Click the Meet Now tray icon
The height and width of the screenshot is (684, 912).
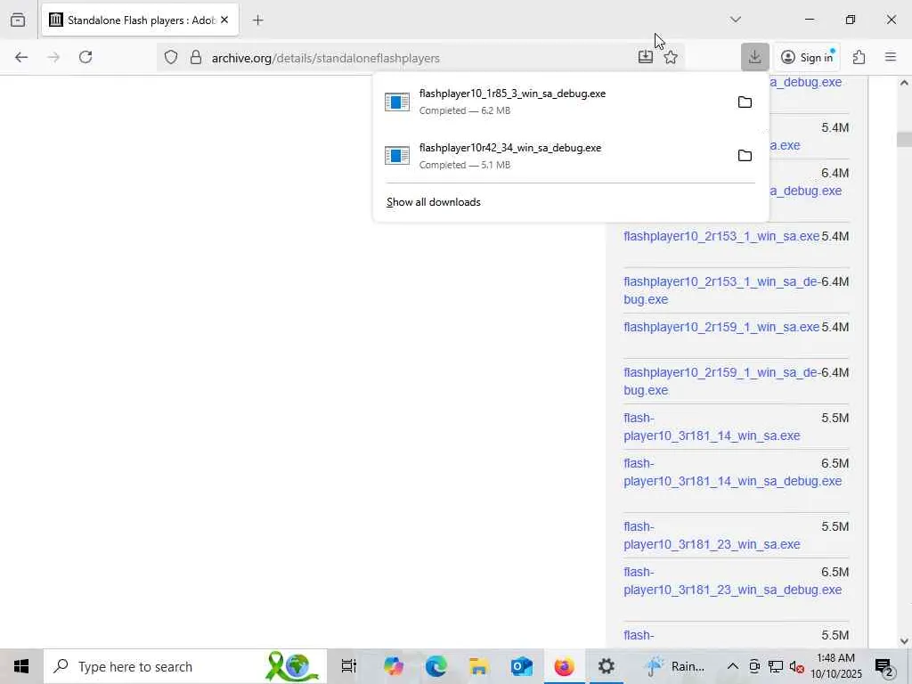coord(754,666)
